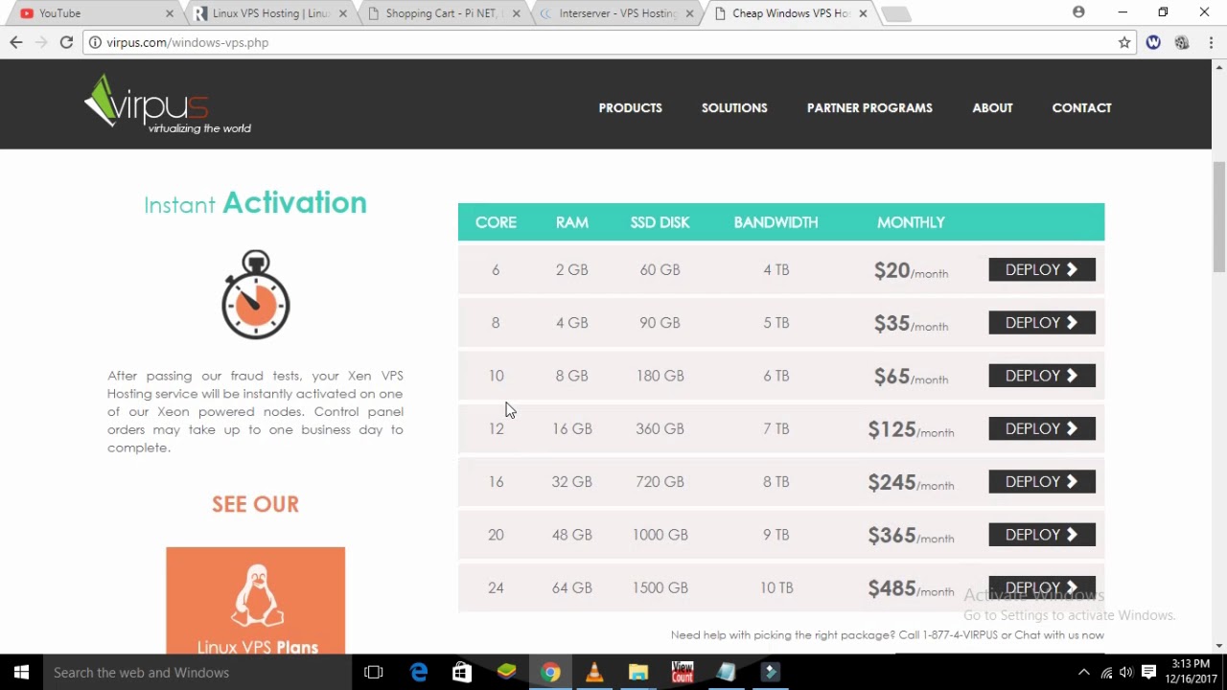Image resolution: width=1227 pixels, height=690 pixels.
Task: Open CONTACT navigation item
Action: tap(1081, 107)
